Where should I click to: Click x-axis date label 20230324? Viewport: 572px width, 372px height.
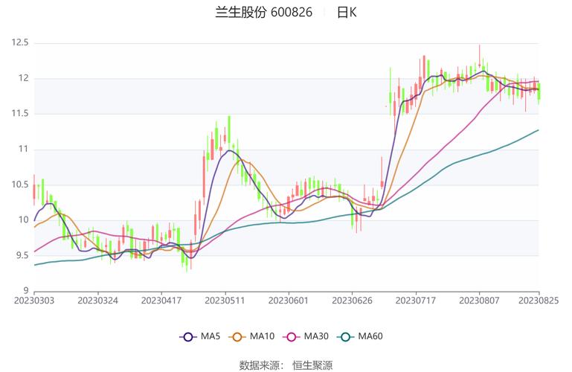pos(97,301)
